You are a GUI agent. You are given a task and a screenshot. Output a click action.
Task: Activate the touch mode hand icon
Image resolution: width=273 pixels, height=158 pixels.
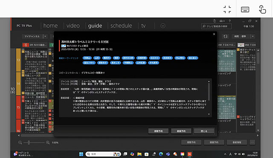(262, 9)
